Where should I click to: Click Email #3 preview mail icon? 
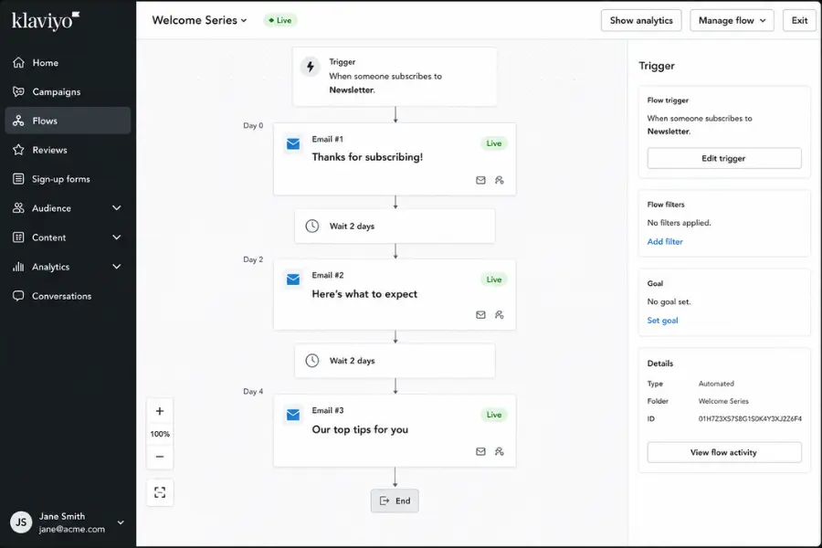480,451
